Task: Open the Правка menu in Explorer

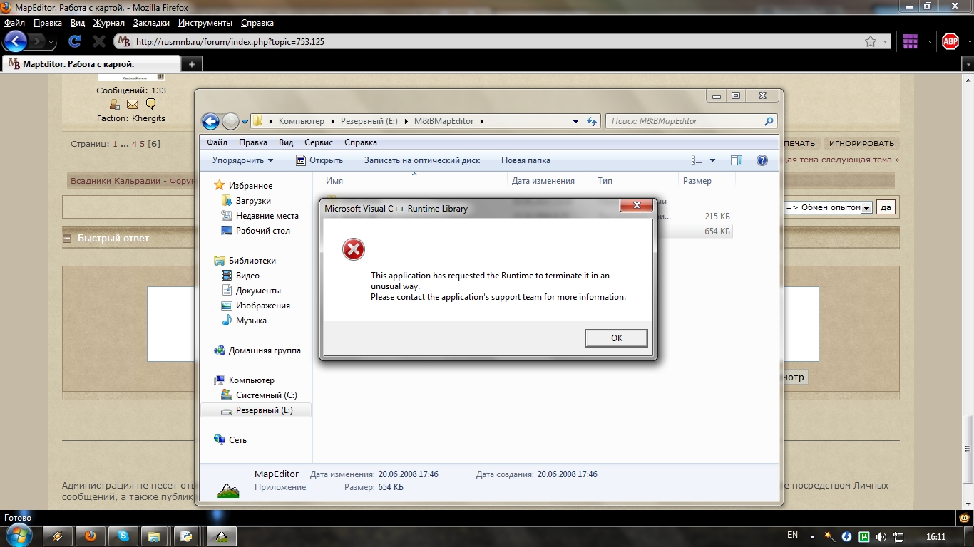Action: click(x=253, y=142)
